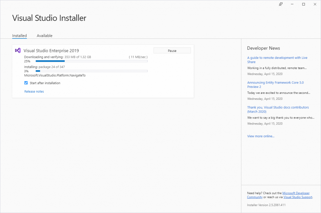Open Visual Studio Support link
321x213 pixels.
(x=298, y=197)
